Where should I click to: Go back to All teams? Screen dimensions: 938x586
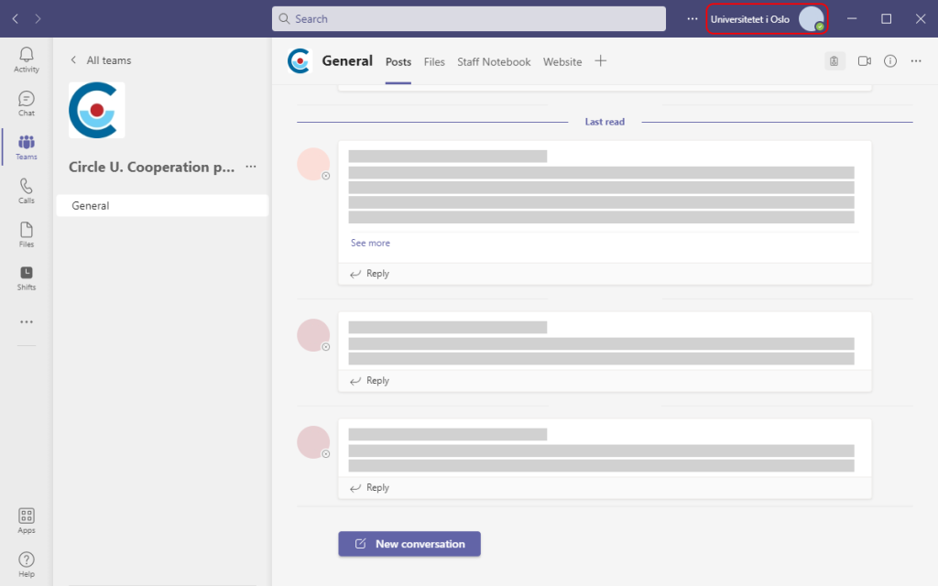(x=101, y=60)
